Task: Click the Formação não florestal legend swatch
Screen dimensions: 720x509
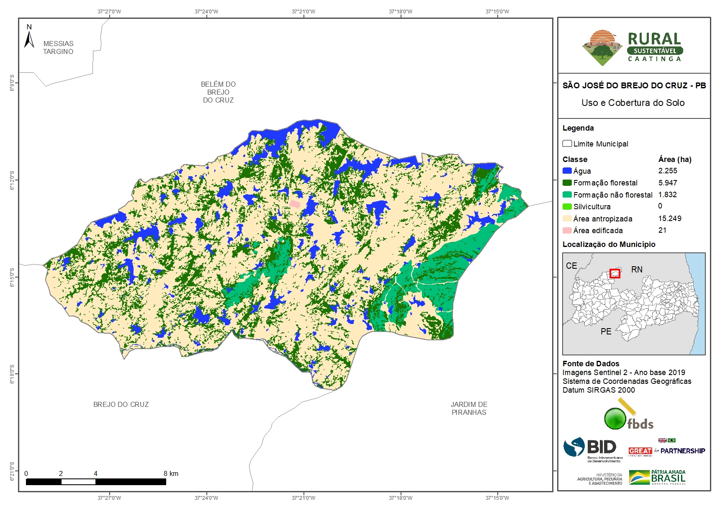Action: (x=567, y=195)
